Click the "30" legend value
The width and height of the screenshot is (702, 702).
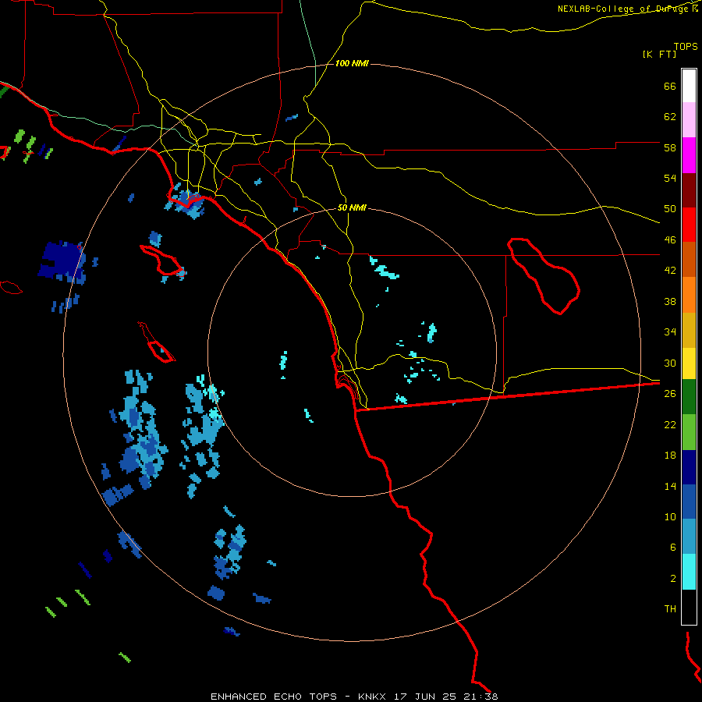pos(670,363)
